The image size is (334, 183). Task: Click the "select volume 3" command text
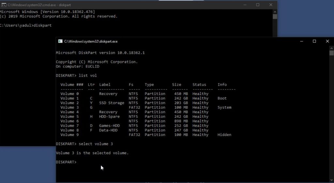[96, 144]
